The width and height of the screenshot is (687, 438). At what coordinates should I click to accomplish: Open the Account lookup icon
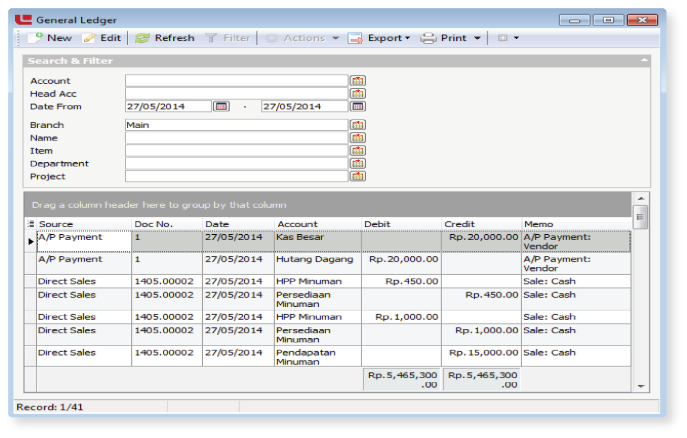(x=358, y=80)
